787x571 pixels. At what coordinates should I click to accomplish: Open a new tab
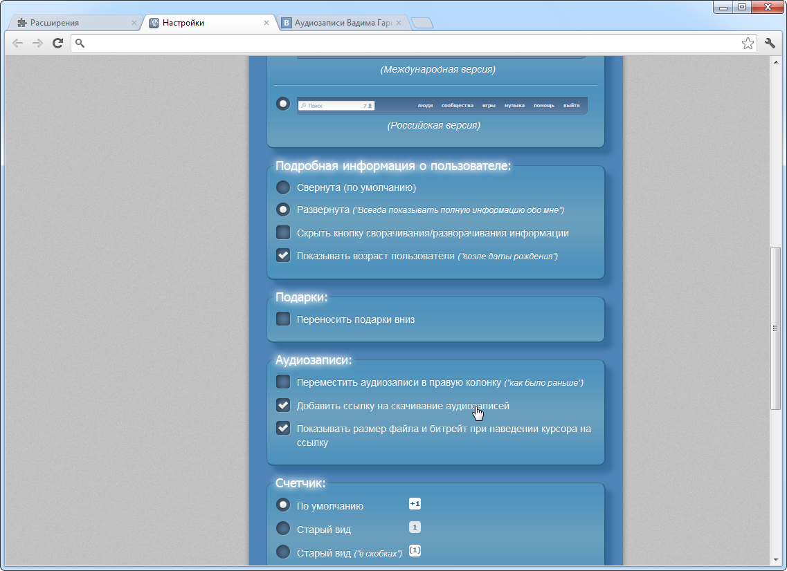coord(422,23)
